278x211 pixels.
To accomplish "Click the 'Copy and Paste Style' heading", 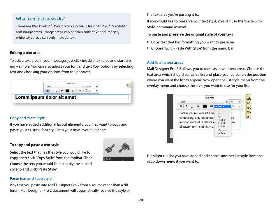I will point(27,118).
